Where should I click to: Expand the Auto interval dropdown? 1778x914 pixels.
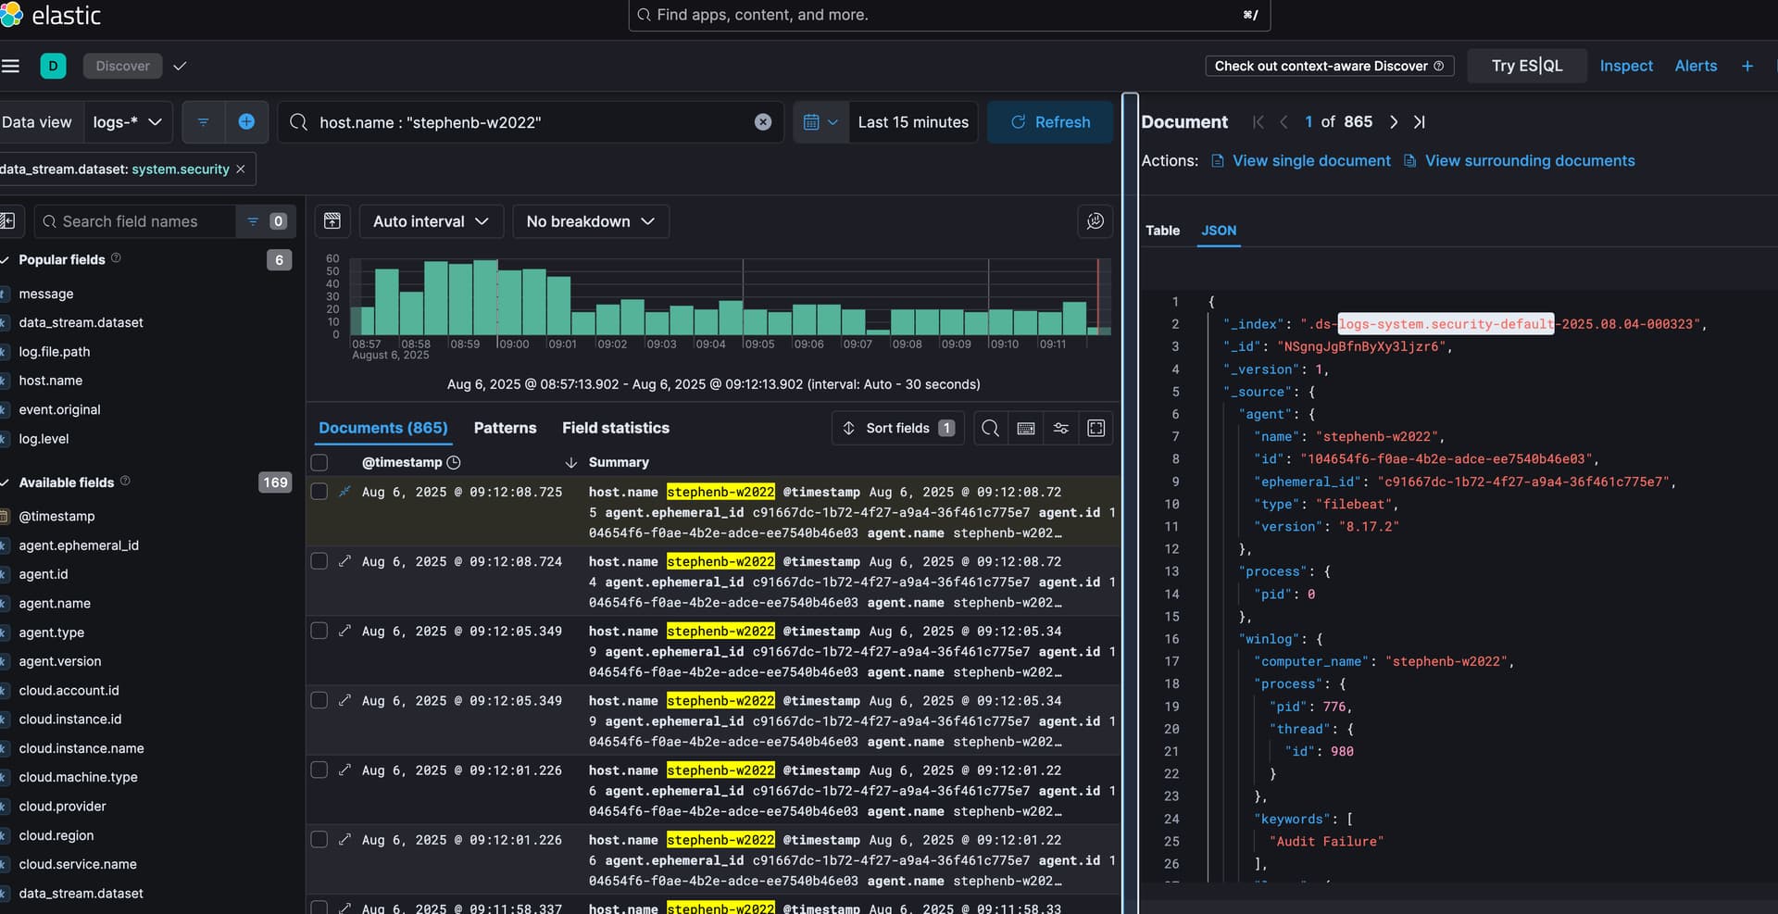[431, 221]
